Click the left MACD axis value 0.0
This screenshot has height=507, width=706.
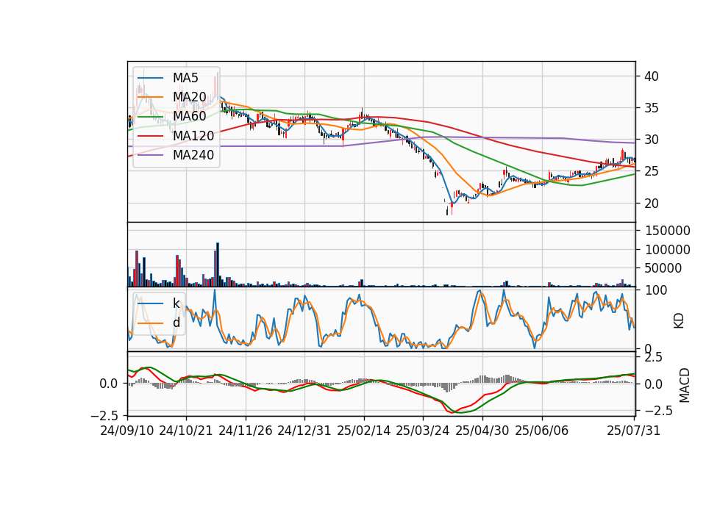(109, 384)
